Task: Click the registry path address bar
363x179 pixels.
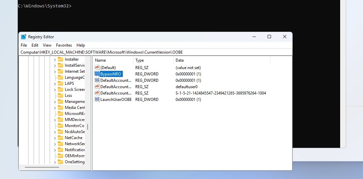Action: pos(155,52)
